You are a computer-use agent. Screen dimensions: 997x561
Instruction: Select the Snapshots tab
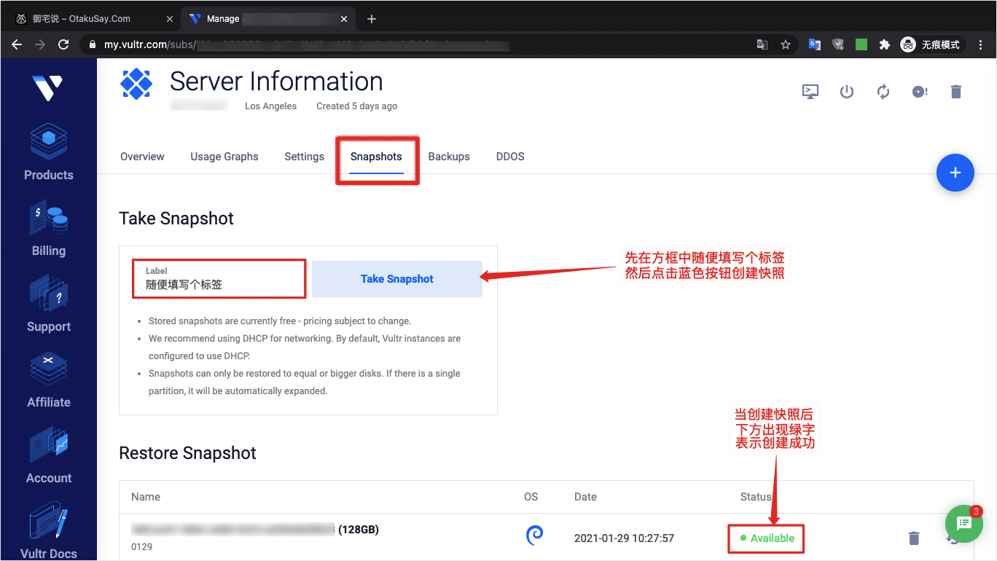click(x=376, y=157)
